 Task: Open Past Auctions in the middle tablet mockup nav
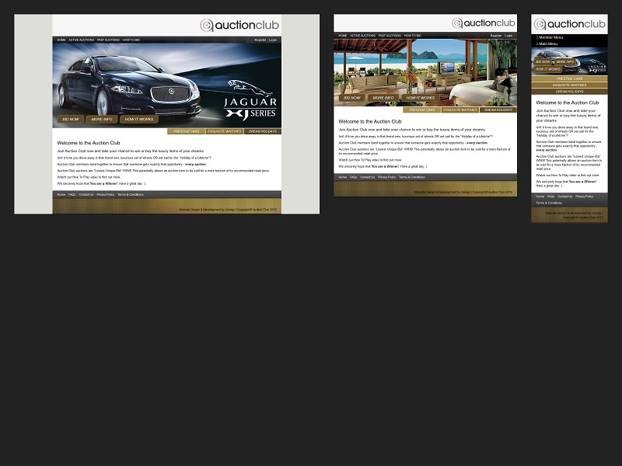[x=390, y=36]
